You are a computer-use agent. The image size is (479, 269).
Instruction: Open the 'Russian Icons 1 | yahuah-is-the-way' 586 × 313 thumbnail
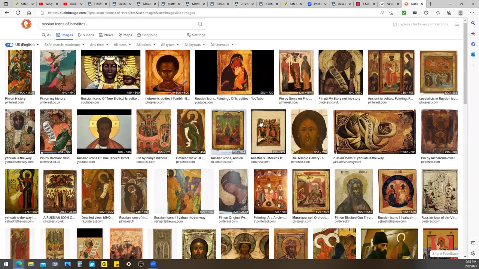[x=374, y=132]
